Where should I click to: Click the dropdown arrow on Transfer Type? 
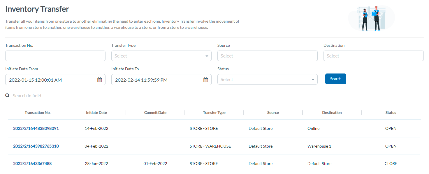point(207,56)
